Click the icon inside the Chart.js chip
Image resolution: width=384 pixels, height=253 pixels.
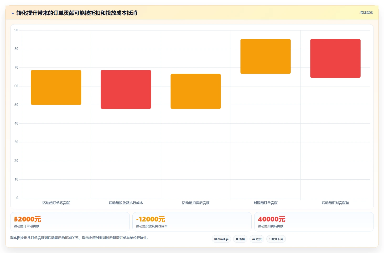(215, 239)
